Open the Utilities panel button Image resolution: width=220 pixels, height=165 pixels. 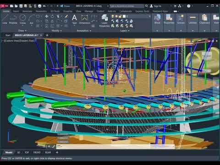point(192,19)
